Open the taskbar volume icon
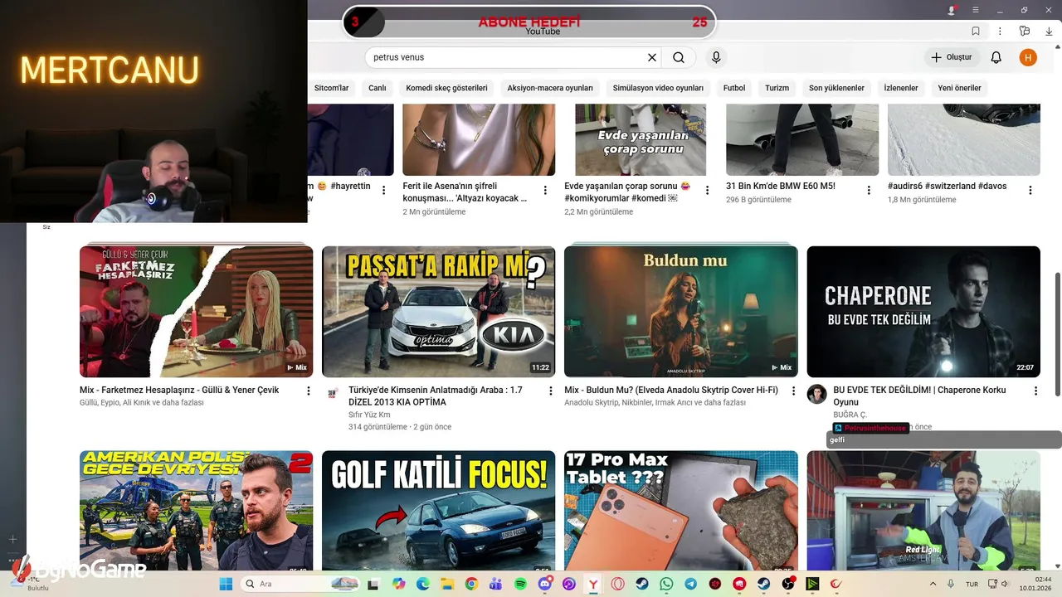 (x=1006, y=584)
